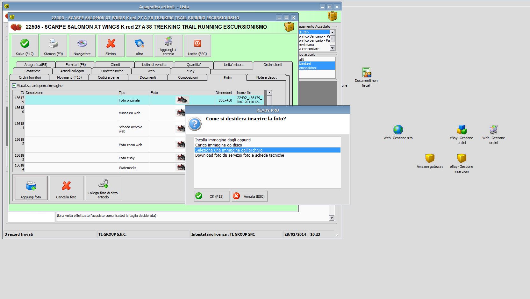Choose Download foto da servizio foto option

point(268,155)
